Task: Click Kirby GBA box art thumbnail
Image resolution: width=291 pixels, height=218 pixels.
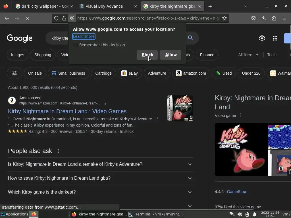Action: (x=180, y=108)
